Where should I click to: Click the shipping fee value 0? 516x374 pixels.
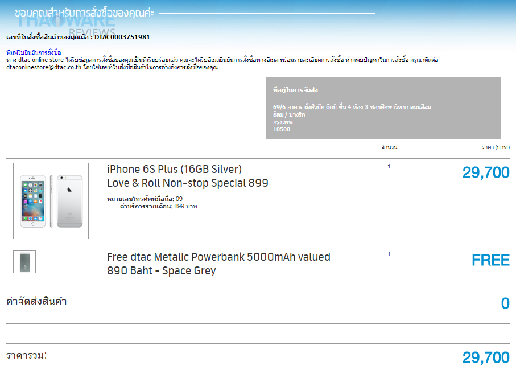[505, 303]
